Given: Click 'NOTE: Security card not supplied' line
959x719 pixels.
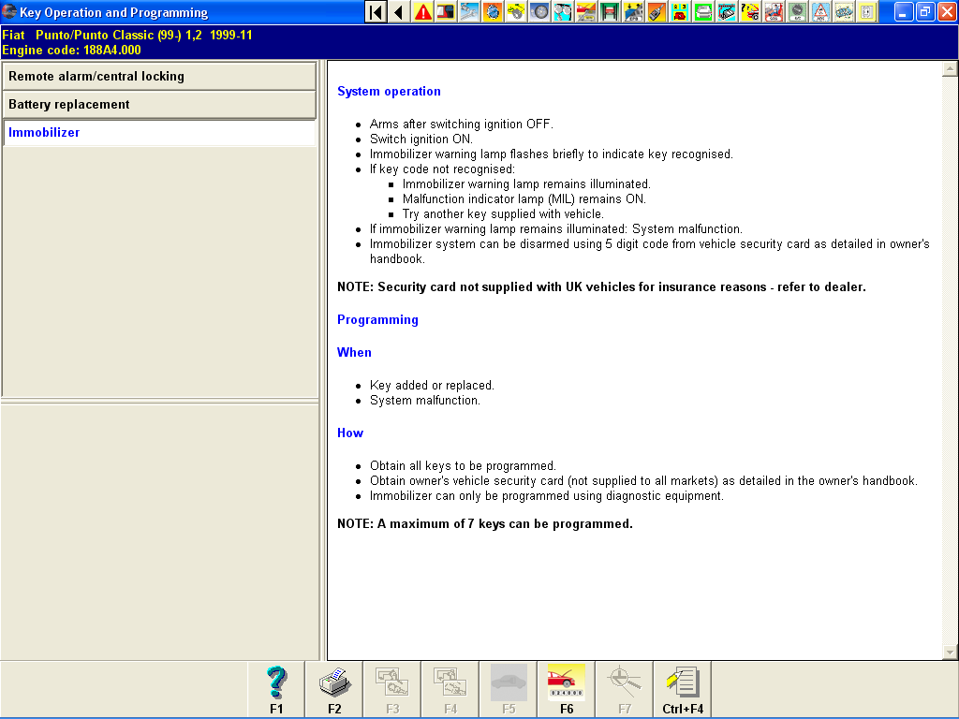Looking at the screenshot, I should (x=601, y=286).
